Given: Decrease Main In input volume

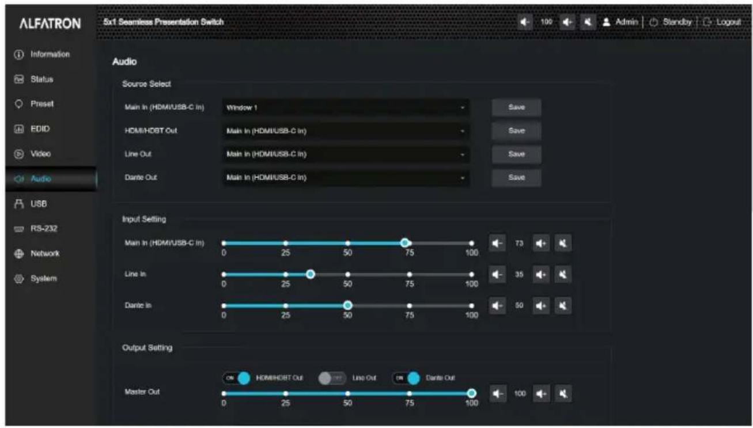Looking at the screenshot, I should (496, 244).
